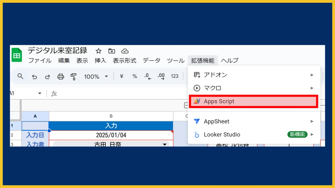
Task: Click the 入力日 label cell
Action: (x=35, y=135)
